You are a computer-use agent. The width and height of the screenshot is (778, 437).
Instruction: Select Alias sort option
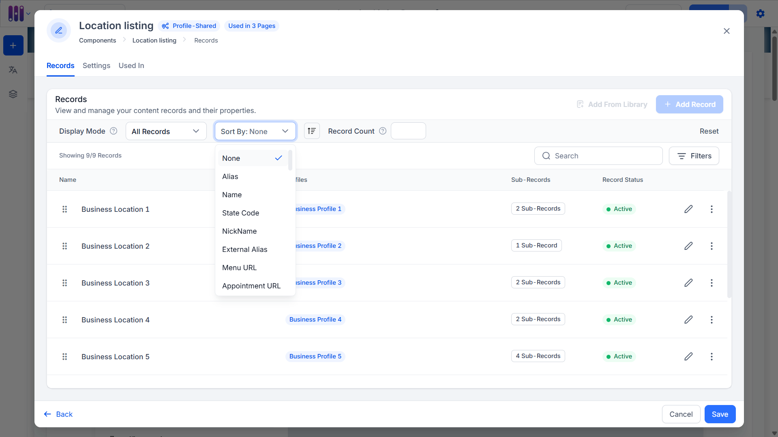pos(253,177)
